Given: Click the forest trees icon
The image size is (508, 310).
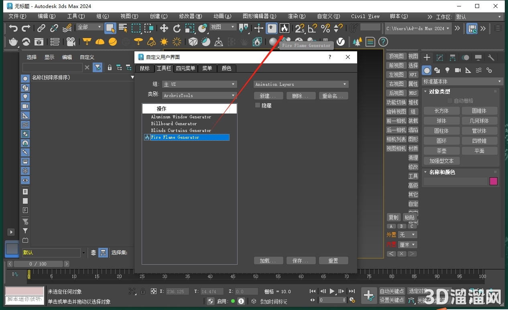Looking at the screenshot, I should click(x=357, y=41).
